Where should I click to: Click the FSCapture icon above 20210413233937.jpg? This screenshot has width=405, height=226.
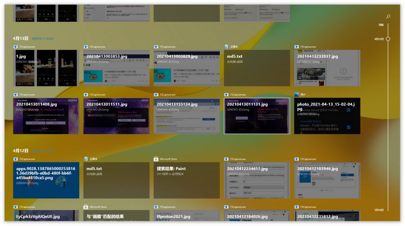click(x=297, y=47)
